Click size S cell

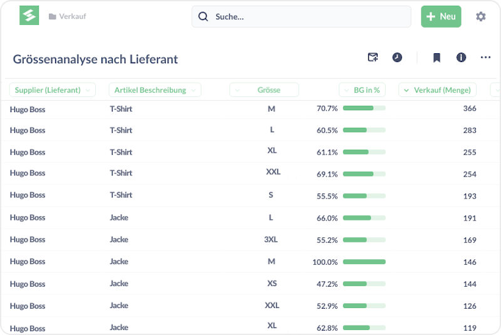271,195
